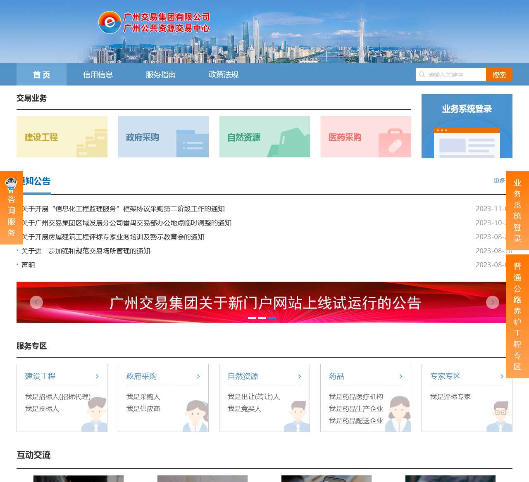Click the 药品 service card avatar
Image resolution: width=529 pixels, height=482 pixels.
[398, 414]
